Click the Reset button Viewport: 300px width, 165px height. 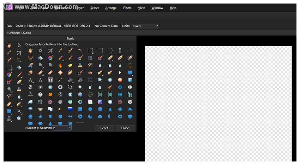(104, 128)
